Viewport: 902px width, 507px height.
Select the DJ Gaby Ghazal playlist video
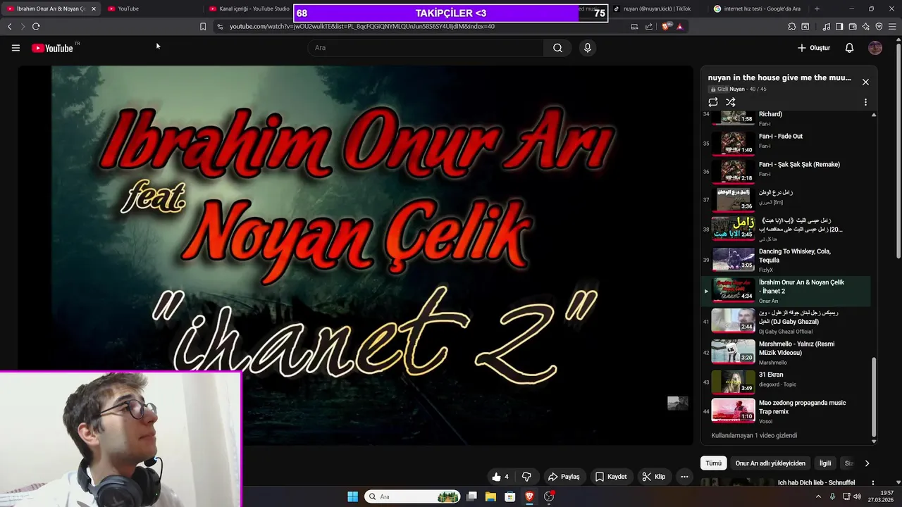pos(786,321)
